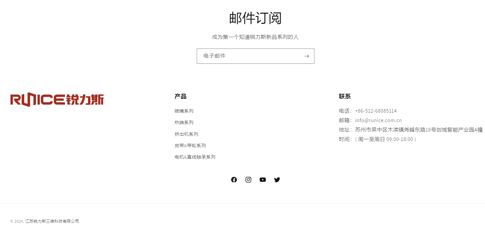Screen dimensions: 485x235
Task: Click the phone number +86-512-68085114
Action: [376, 111]
